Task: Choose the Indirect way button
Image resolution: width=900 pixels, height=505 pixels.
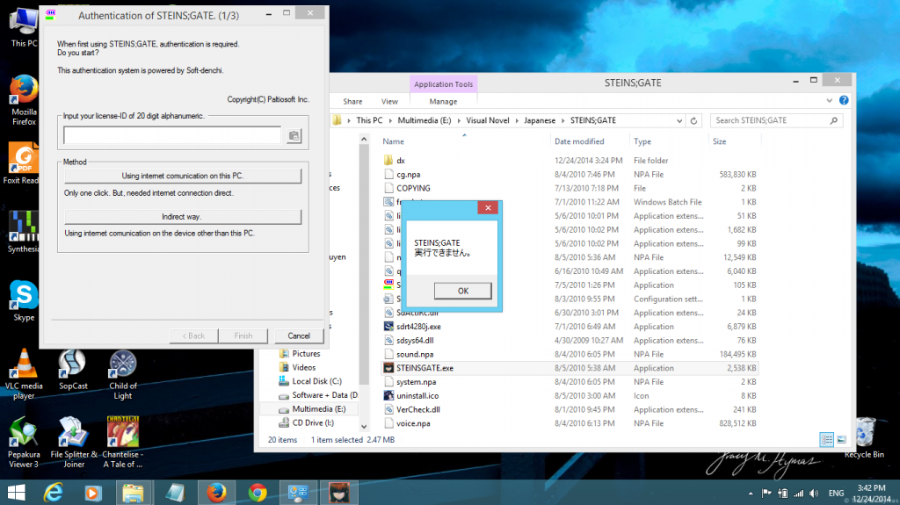Action: (183, 217)
